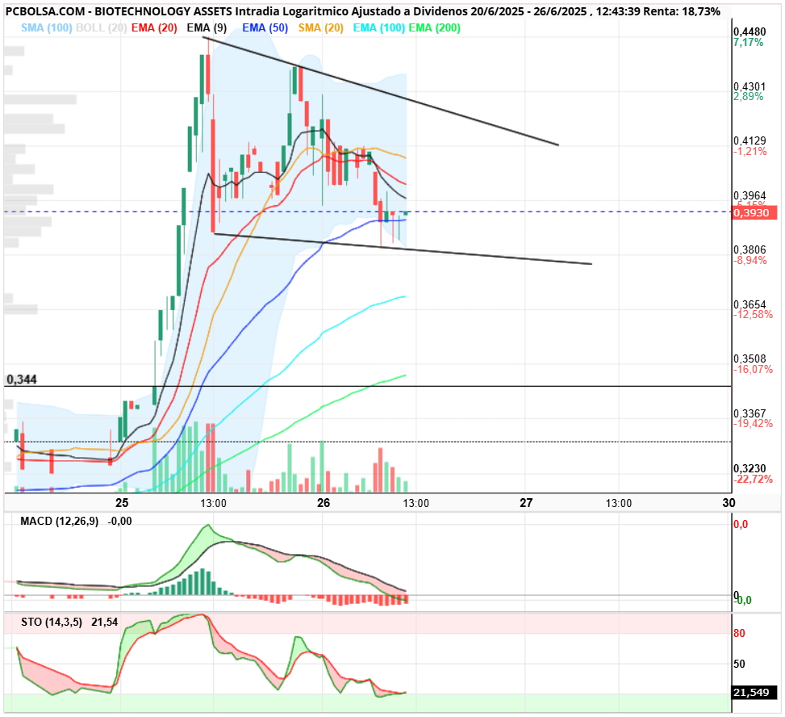Click the 0,344 support level label
785x717 pixels.
click(22, 379)
